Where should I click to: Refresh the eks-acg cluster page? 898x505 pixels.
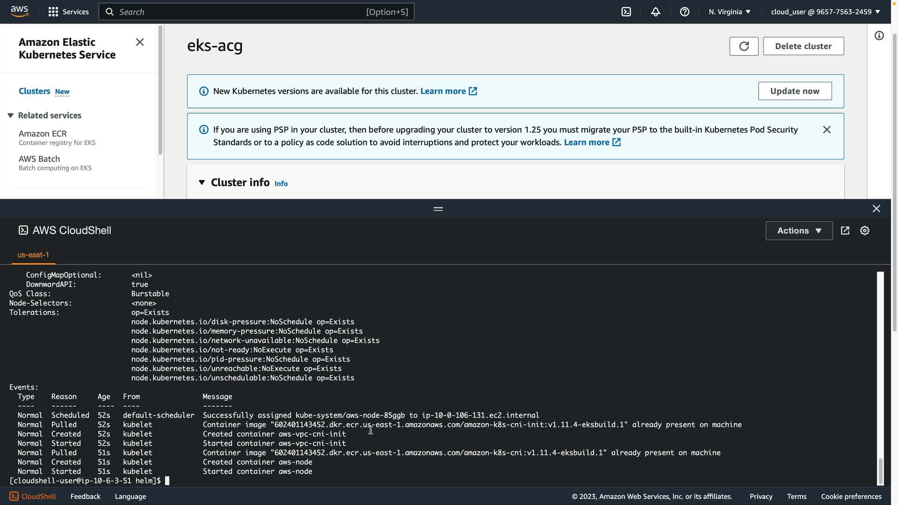(x=744, y=46)
